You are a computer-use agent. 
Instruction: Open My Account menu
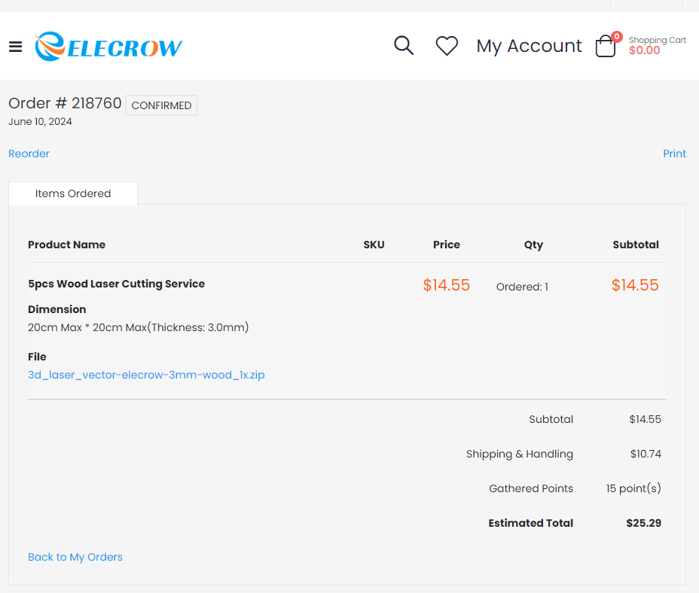529,46
